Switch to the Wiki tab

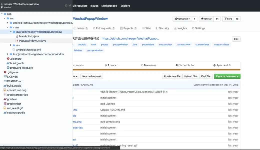[x=146, y=28]
